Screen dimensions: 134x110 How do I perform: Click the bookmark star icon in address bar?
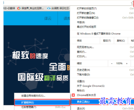pos(132,3)
